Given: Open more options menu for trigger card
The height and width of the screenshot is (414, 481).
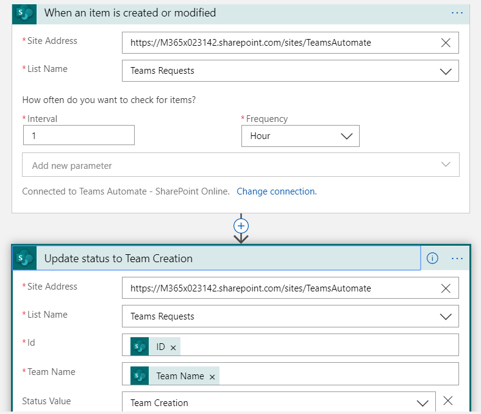Looking at the screenshot, I should point(457,13).
